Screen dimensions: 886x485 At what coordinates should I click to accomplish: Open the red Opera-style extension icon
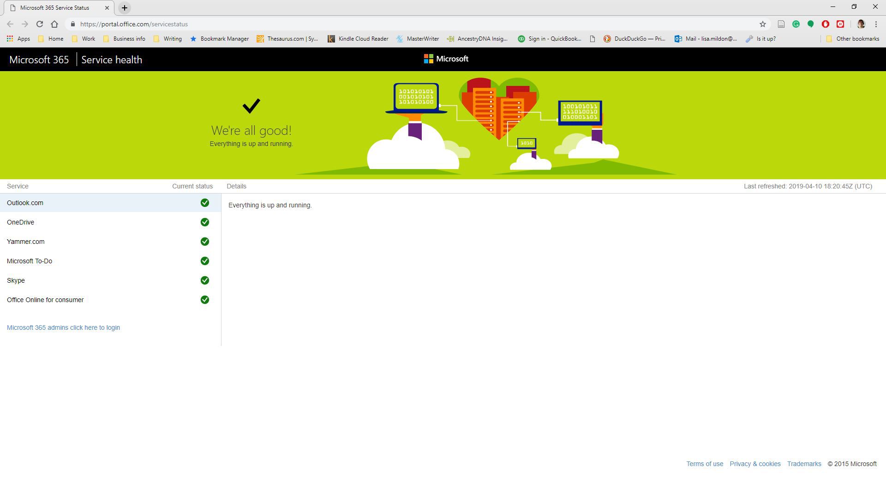826,24
